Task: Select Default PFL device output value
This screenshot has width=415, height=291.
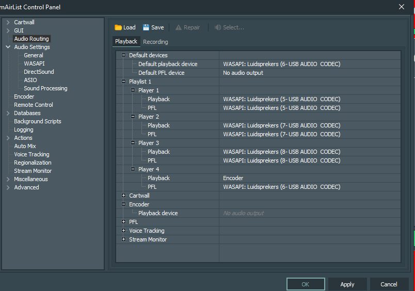Action: (x=310, y=73)
